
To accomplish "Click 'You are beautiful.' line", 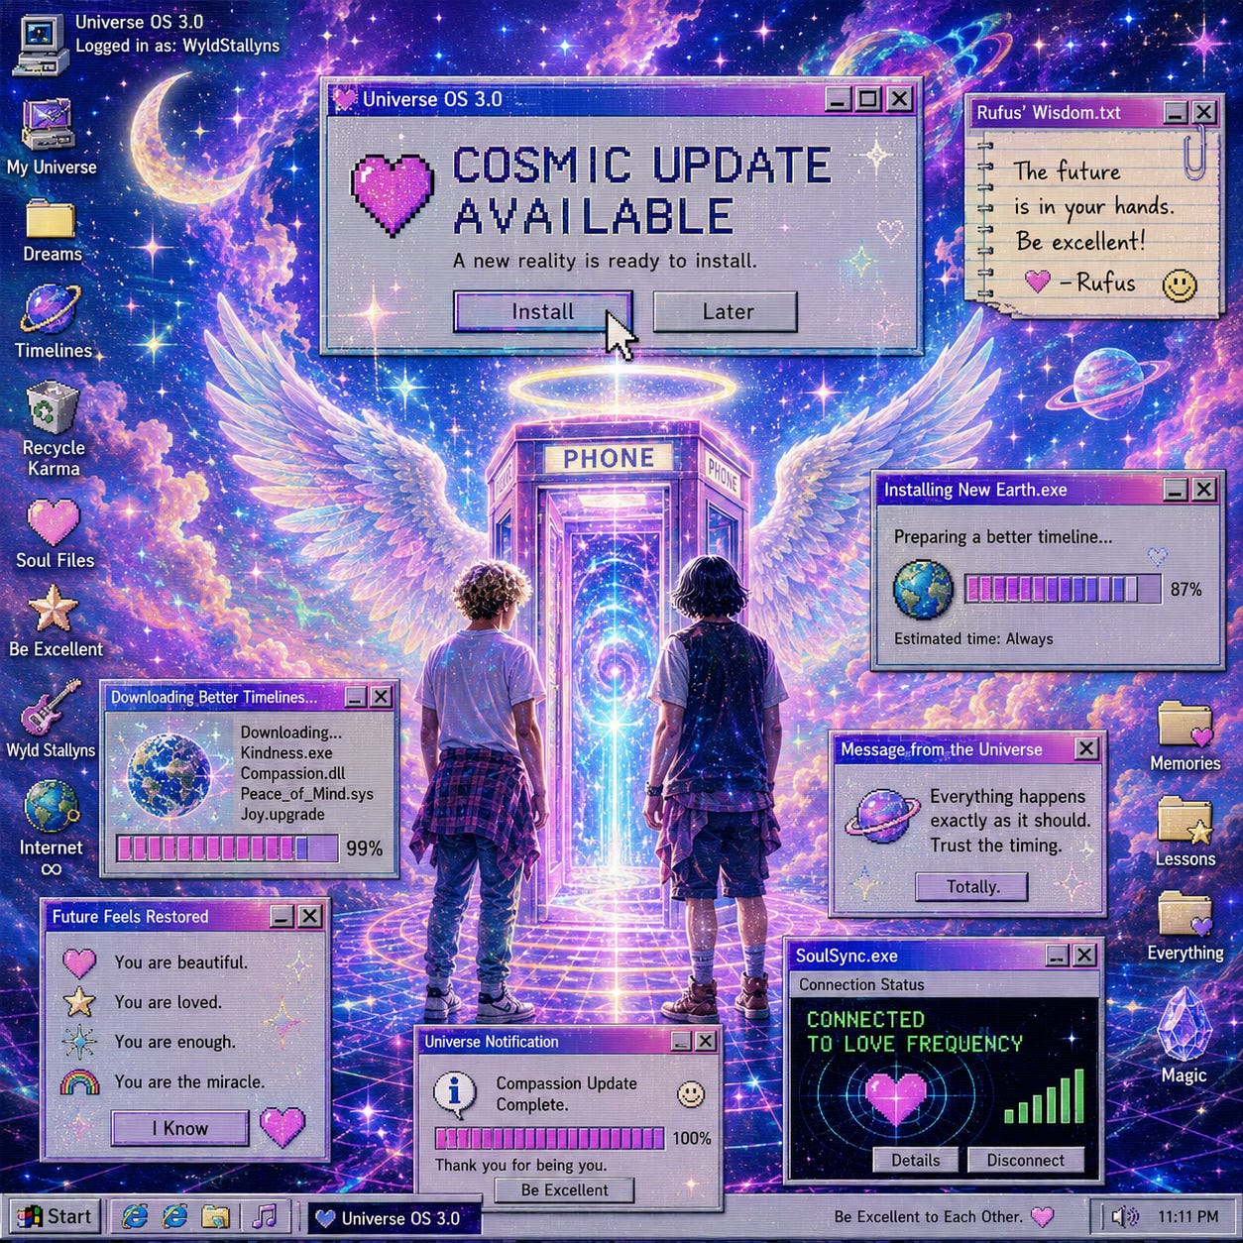I will pyautogui.click(x=181, y=962).
